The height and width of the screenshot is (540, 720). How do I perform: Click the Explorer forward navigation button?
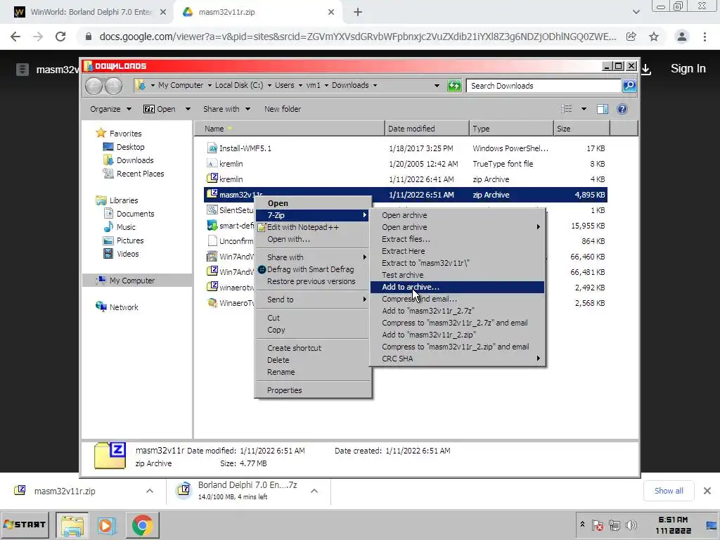[x=113, y=86]
